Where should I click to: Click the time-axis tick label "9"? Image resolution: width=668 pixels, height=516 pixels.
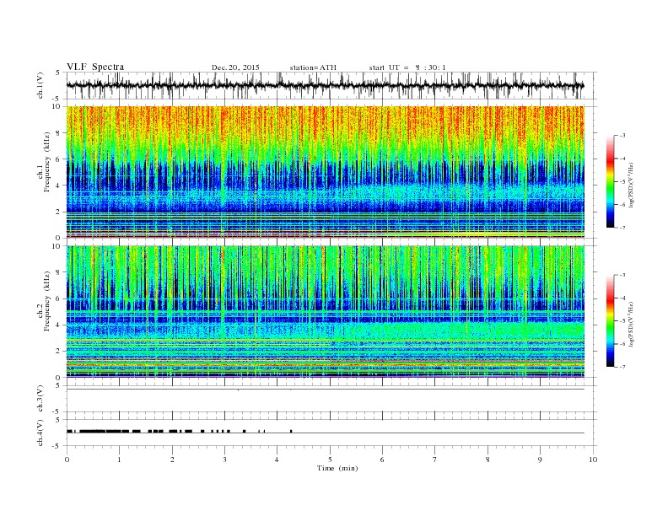pos(540,460)
